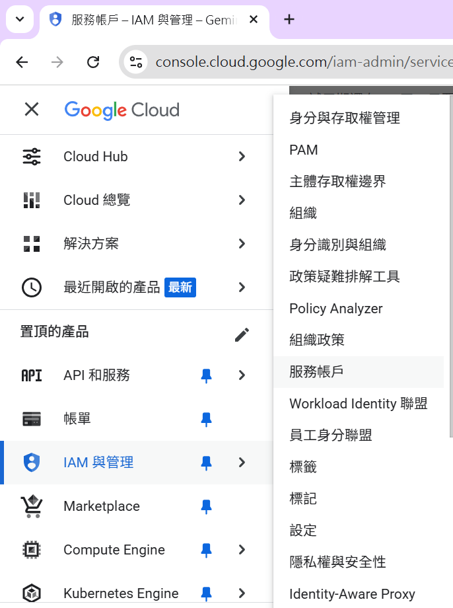Screen dimensions: 453x608
Task: Click the Marketplace shopping cart icon
Action: click(x=32, y=506)
